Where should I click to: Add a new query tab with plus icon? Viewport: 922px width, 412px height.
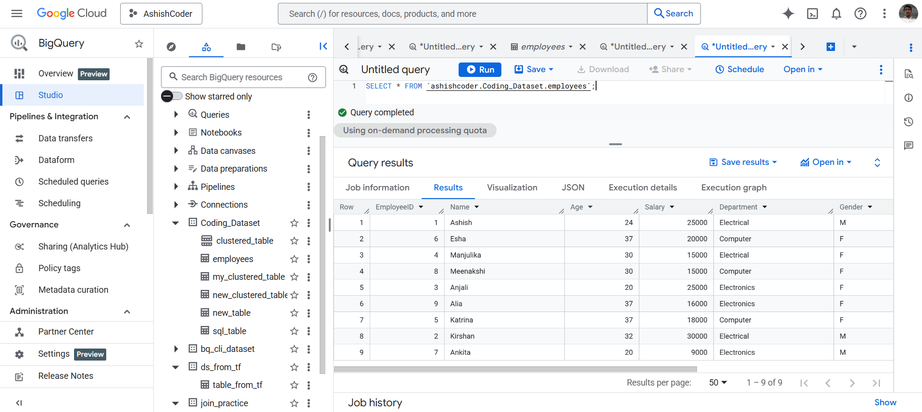pos(831,47)
